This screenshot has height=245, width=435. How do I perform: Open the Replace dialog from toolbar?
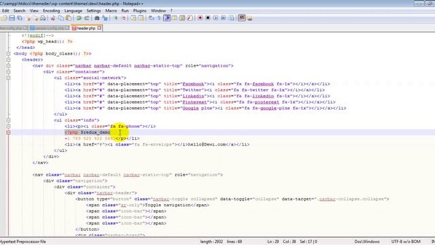pyautogui.click(x=105, y=18)
